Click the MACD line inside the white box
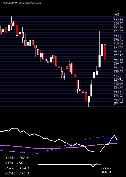 coord(68,165)
